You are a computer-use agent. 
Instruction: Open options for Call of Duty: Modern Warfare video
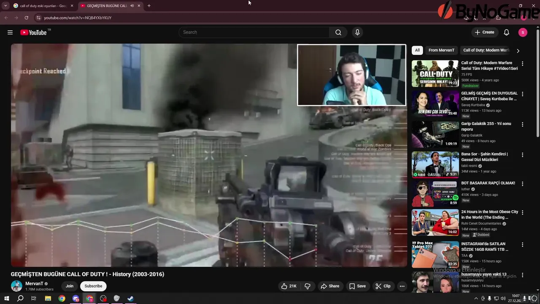[522, 64]
